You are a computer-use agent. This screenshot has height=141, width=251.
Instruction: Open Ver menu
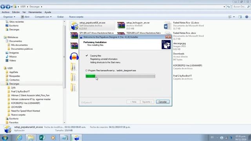click(24, 12)
